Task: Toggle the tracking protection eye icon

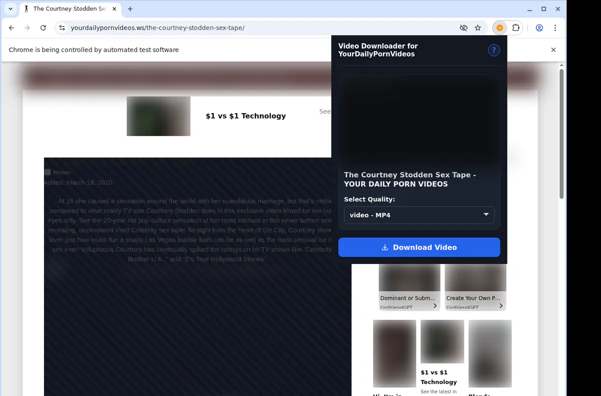Action: [464, 28]
